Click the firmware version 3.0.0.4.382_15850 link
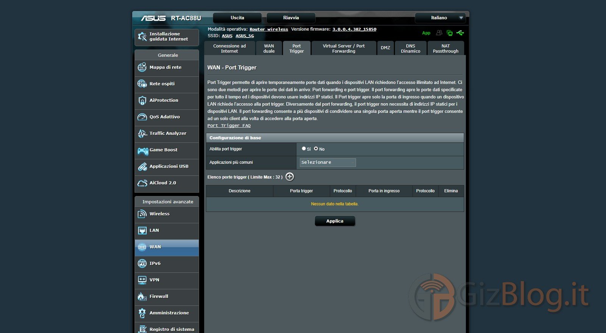 (354, 29)
